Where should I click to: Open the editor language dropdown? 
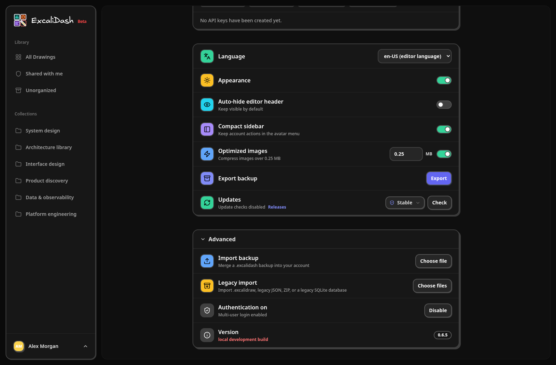(x=415, y=56)
